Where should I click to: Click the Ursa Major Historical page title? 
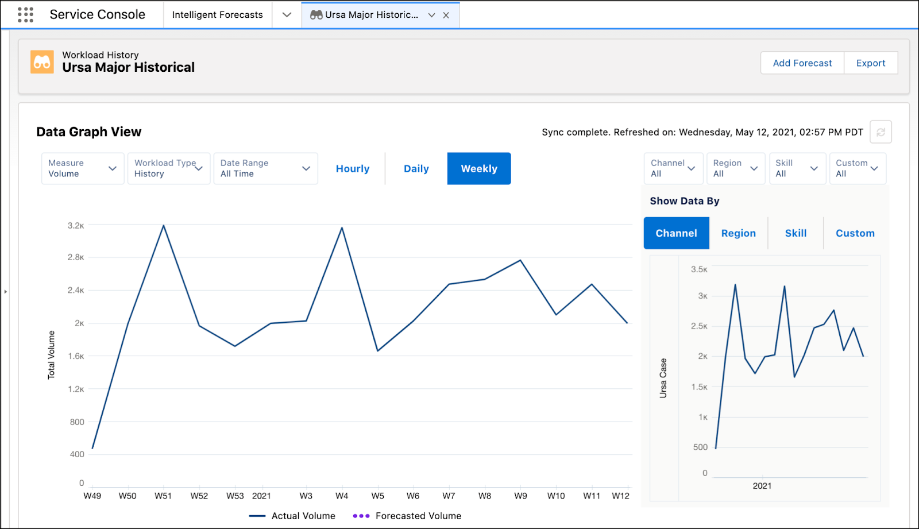(129, 68)
